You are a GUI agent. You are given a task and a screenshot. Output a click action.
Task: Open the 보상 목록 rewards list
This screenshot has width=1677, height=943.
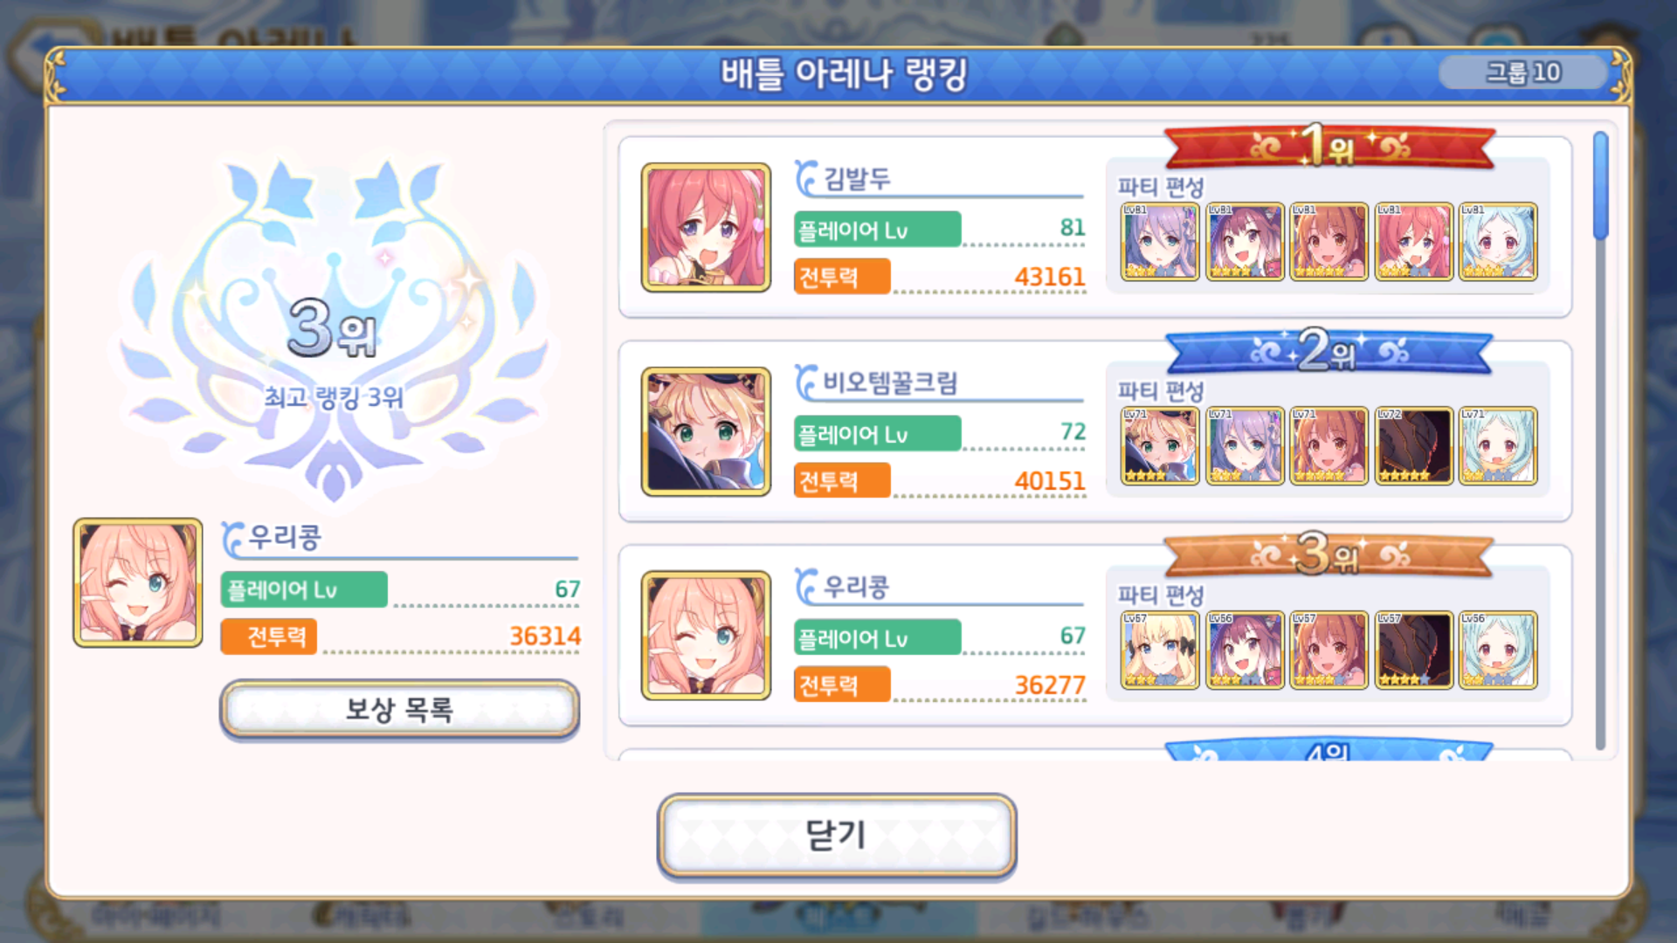tap(399, 710)
